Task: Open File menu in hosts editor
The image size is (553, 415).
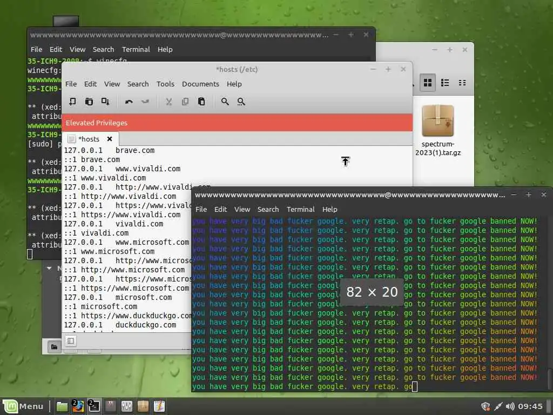Action: click(x=71, y=84)
